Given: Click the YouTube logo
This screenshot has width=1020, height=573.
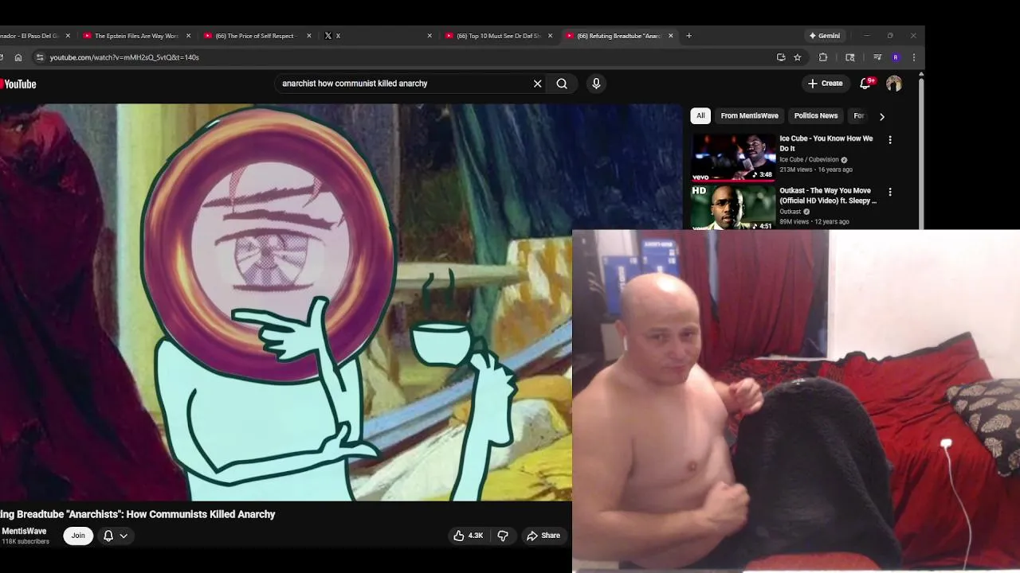Looking at the screenshot, I should tap(18, 84).
